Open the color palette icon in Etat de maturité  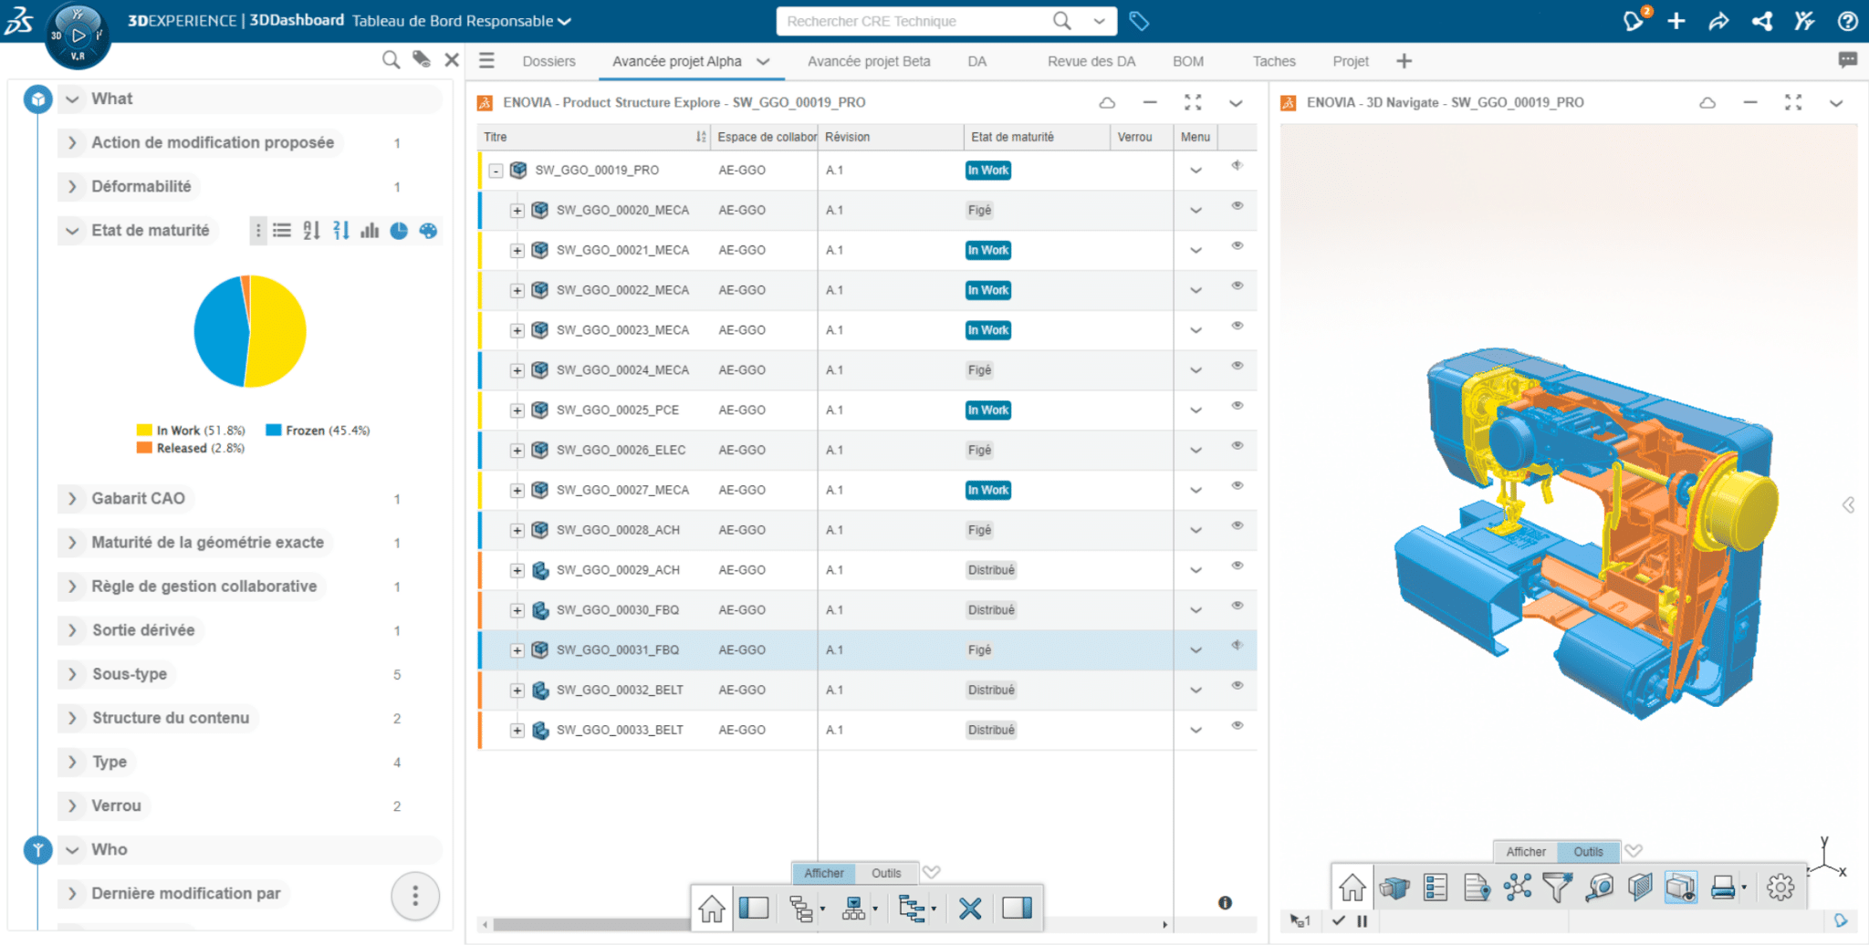tap(428, 231)
